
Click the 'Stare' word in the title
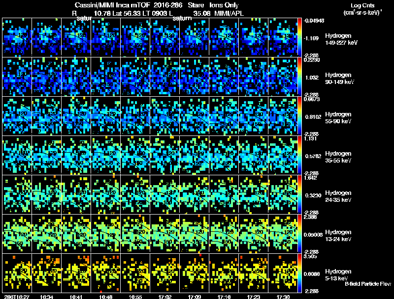click(x=196, y=5)
